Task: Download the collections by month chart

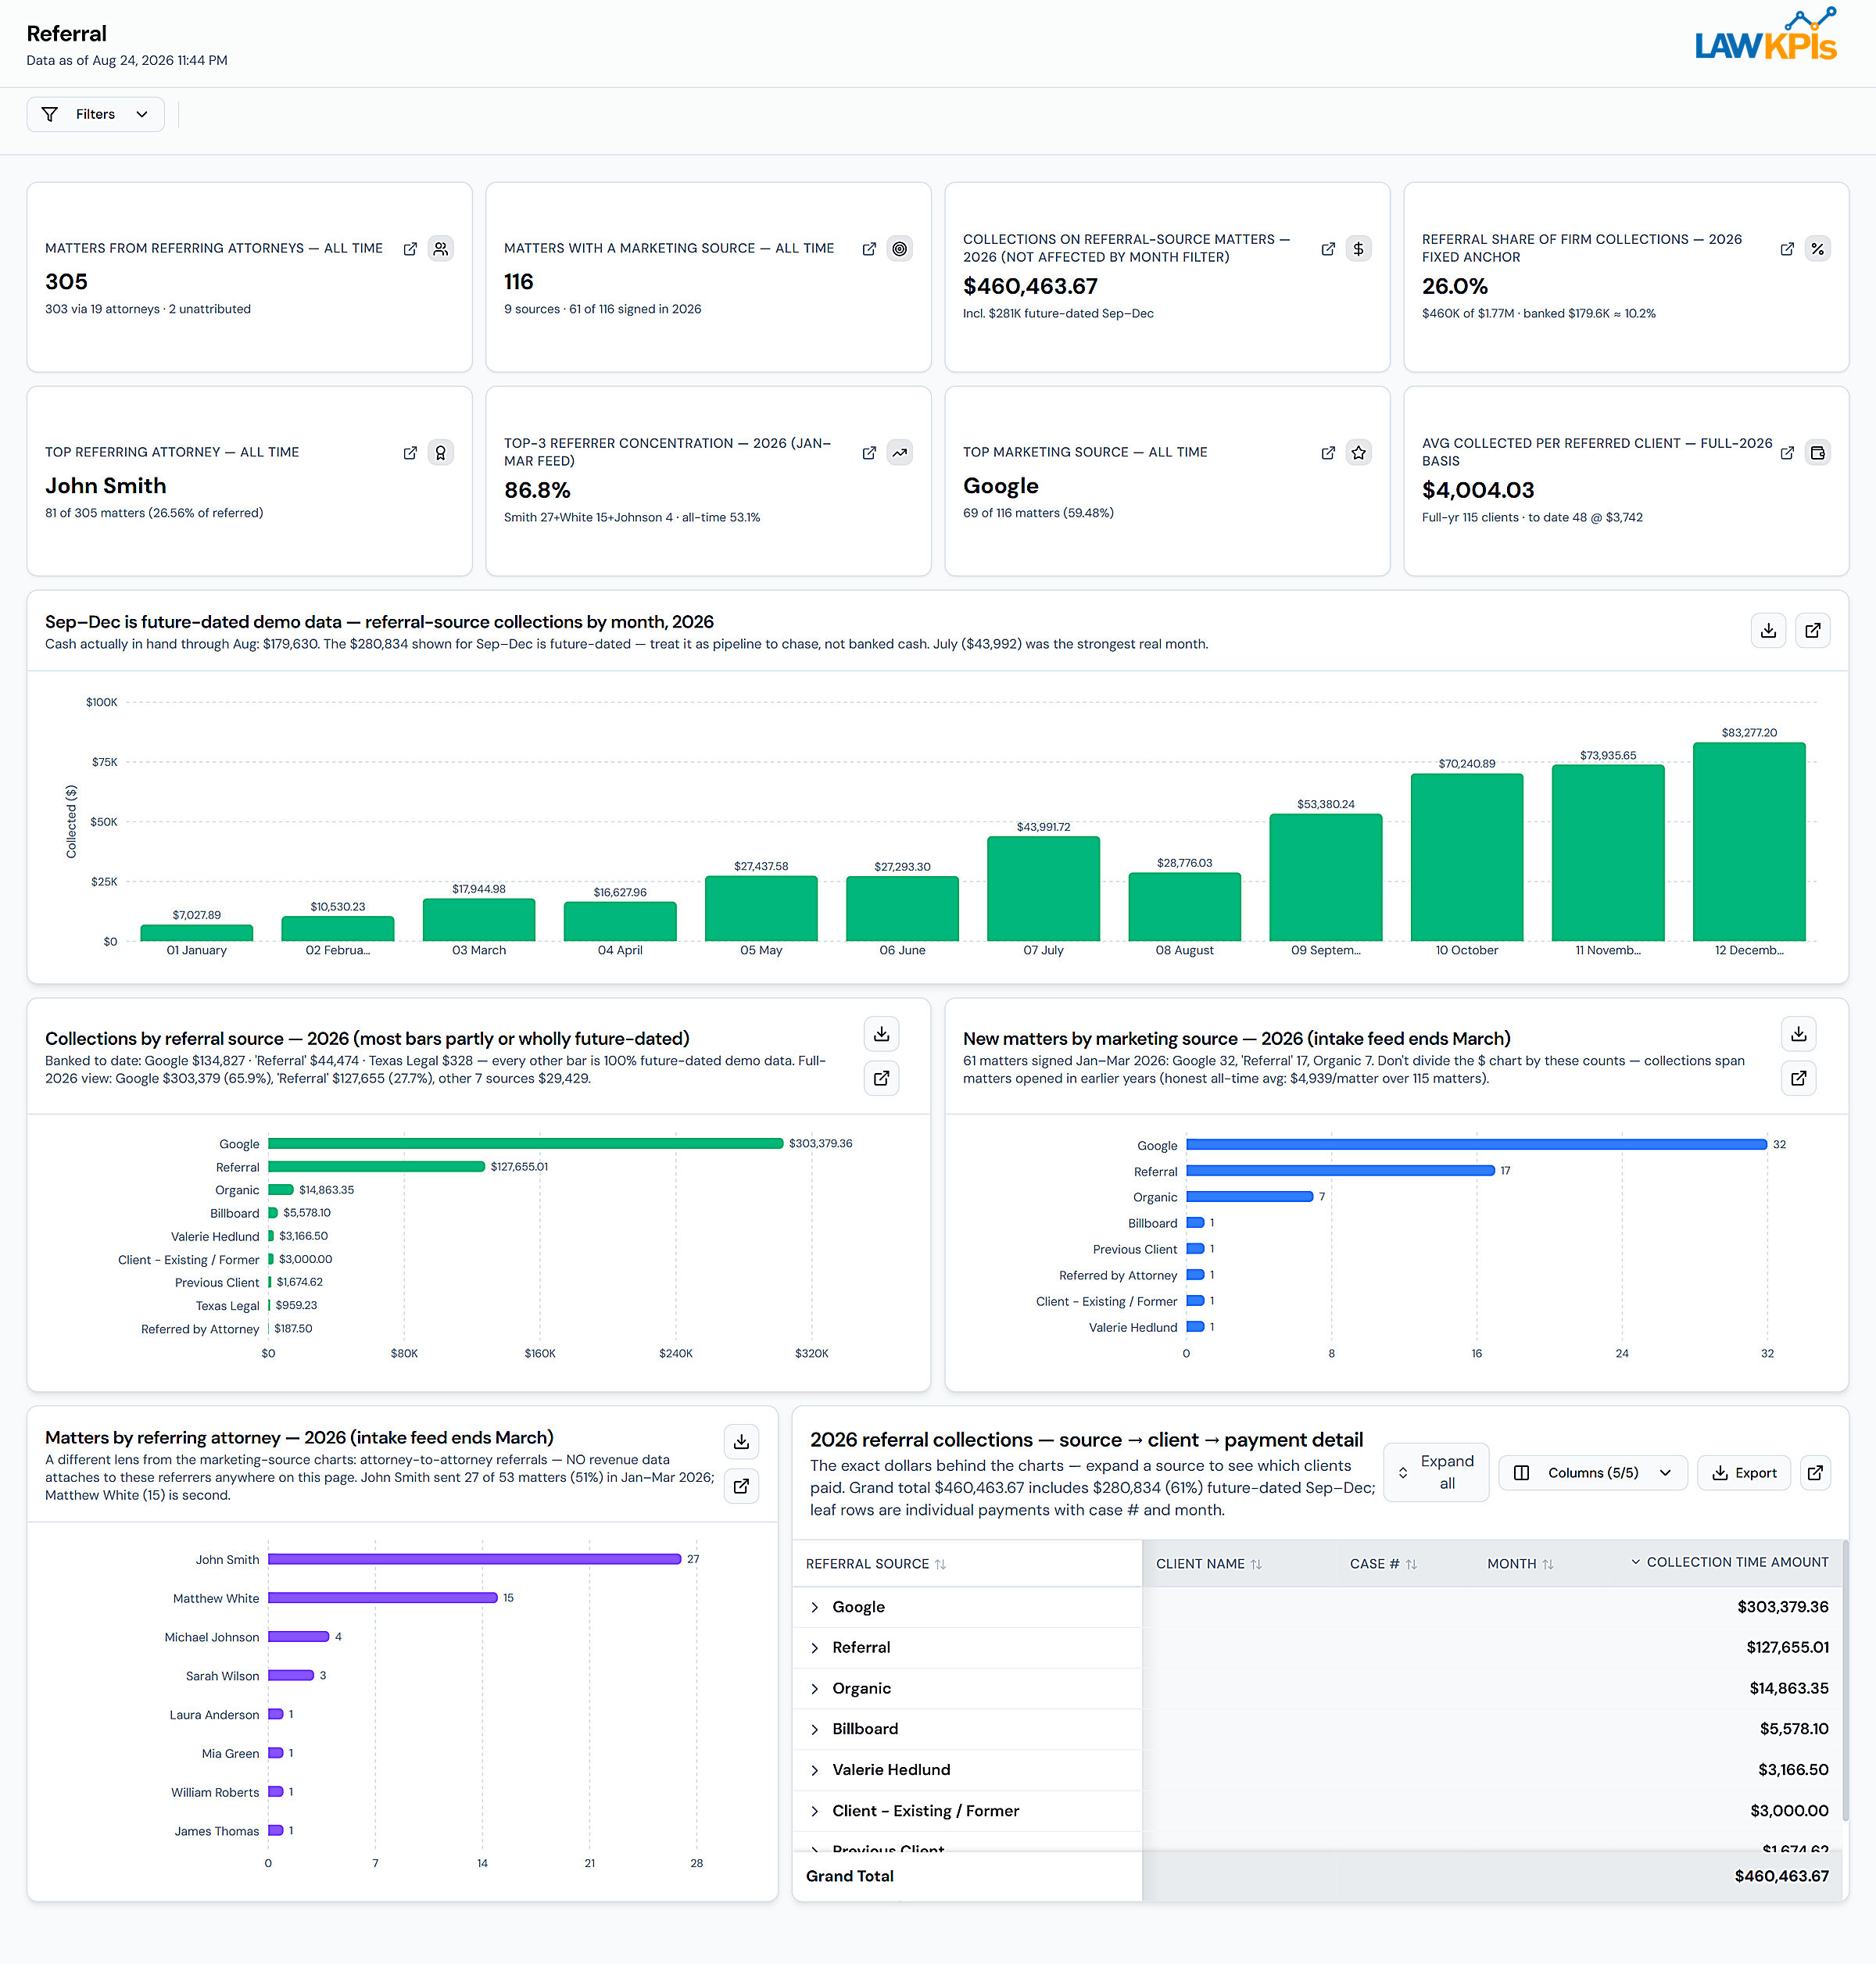Action: click(1769, 631)
